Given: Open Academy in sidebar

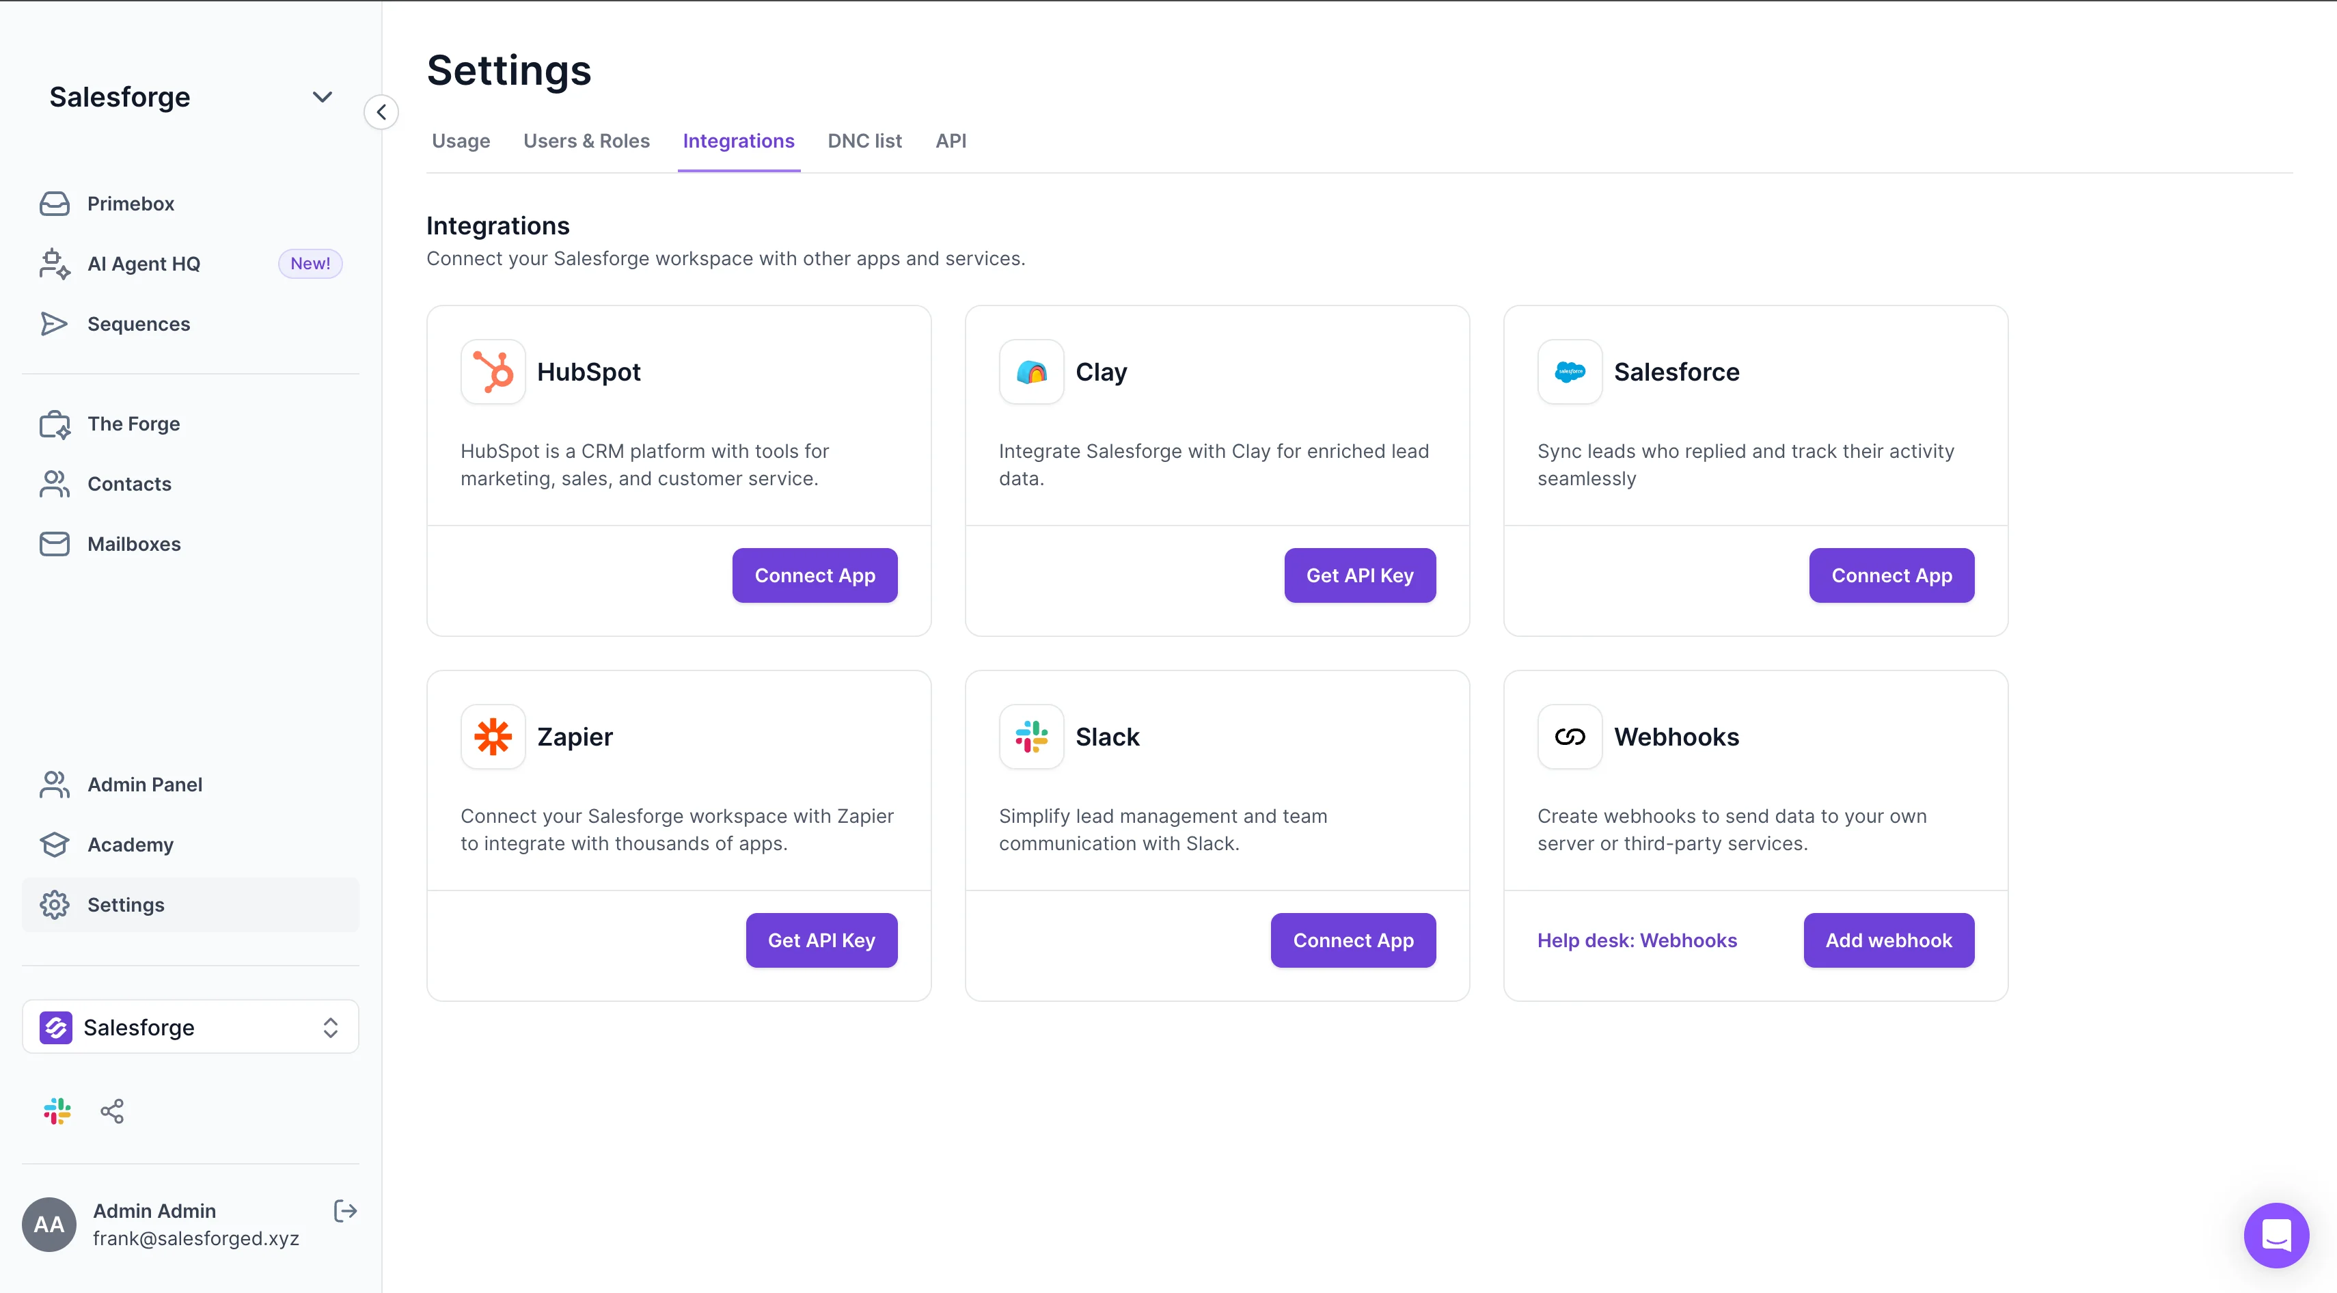Looking at the screenshot, I should [131, 844].
